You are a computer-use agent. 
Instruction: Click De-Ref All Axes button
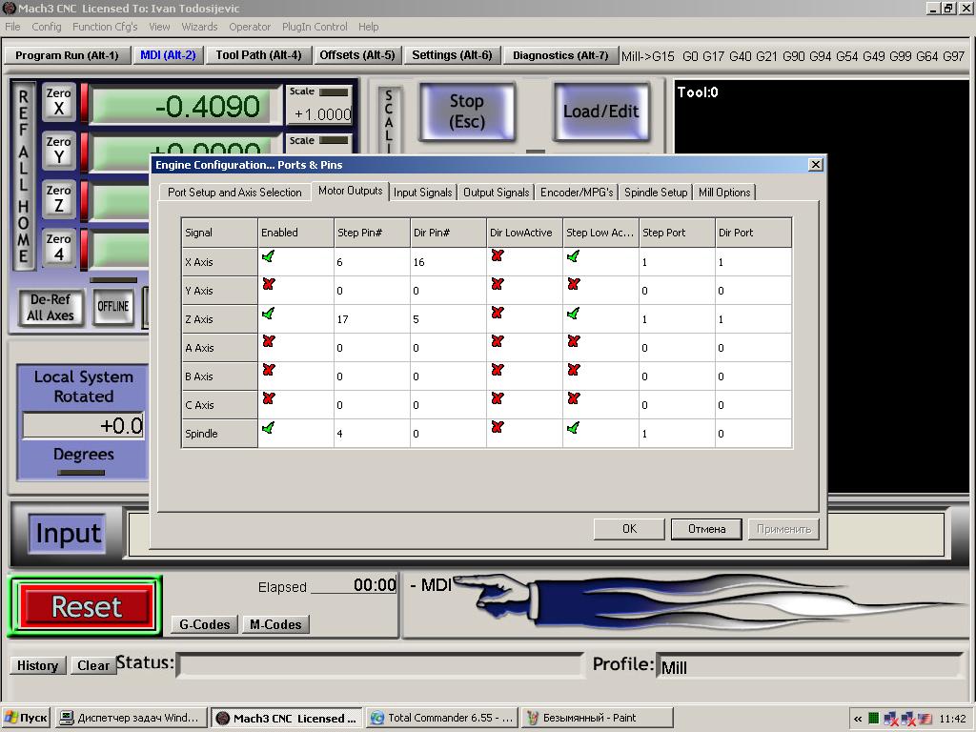pos(50,308)
